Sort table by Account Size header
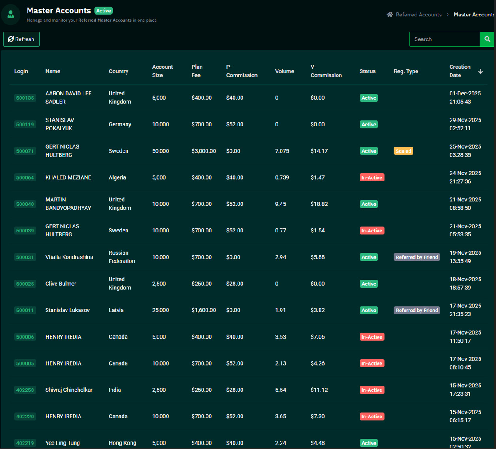Image resolution: width=496 pixels, height=449 pixels. point(163,71)
